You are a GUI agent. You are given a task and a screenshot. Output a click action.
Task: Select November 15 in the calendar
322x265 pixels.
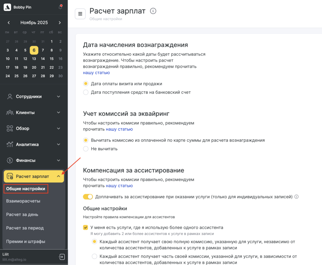point(52,58)
